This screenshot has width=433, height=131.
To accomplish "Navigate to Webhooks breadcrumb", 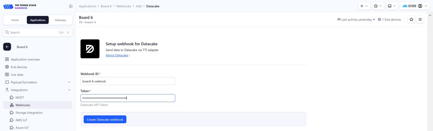I will click(123, 6).
